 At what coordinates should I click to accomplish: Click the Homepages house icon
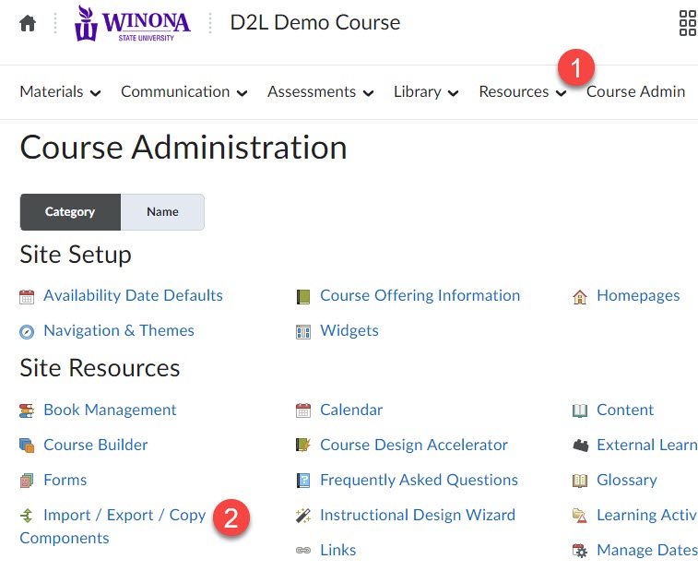tap(580, 296)
